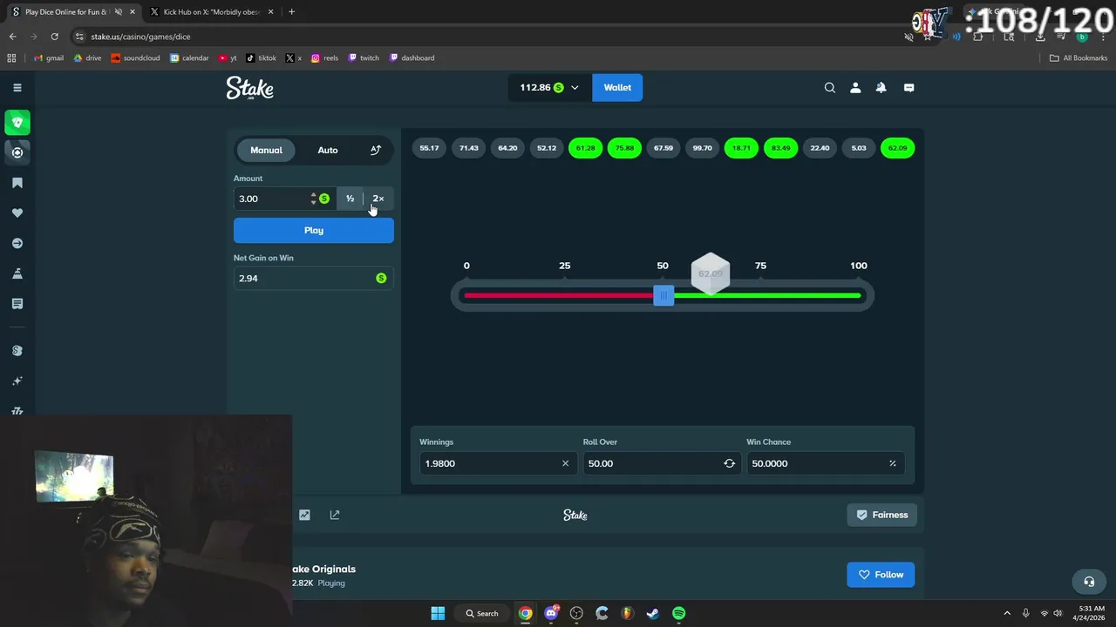Open the soundcloud bookmark

tap(135, 58)
